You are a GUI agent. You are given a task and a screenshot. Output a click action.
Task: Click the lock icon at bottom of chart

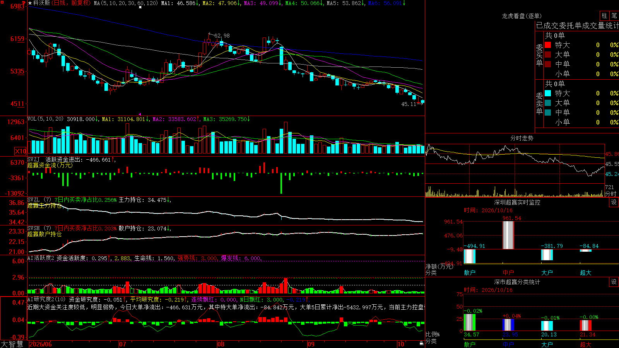tap(422, 343)
